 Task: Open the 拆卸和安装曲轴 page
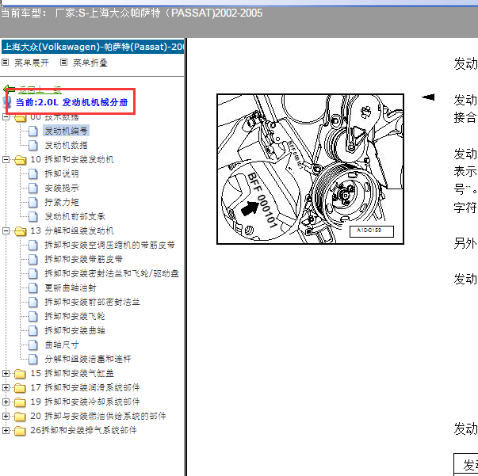pyautogui.click(x=75, y=331)
